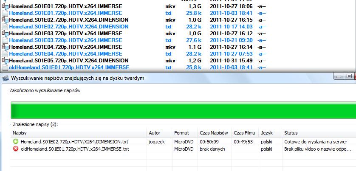This screenshot has height=171, width=356.
Task: Select oldHomeland.S01E01.720p.HDTV.x264.IMMERSE file in file manager
Action: coord(69,67)
